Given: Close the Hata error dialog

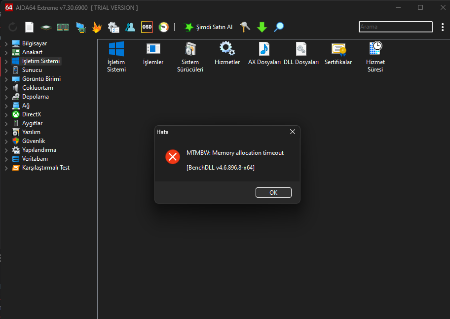Looking at the screenshot, I should [293, 132].
